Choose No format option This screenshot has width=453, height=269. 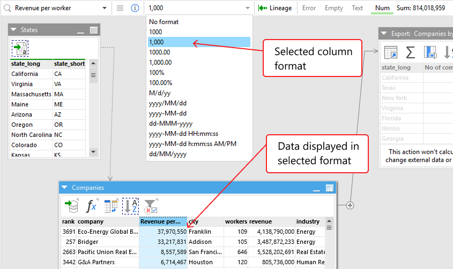(x=199, y=22)
